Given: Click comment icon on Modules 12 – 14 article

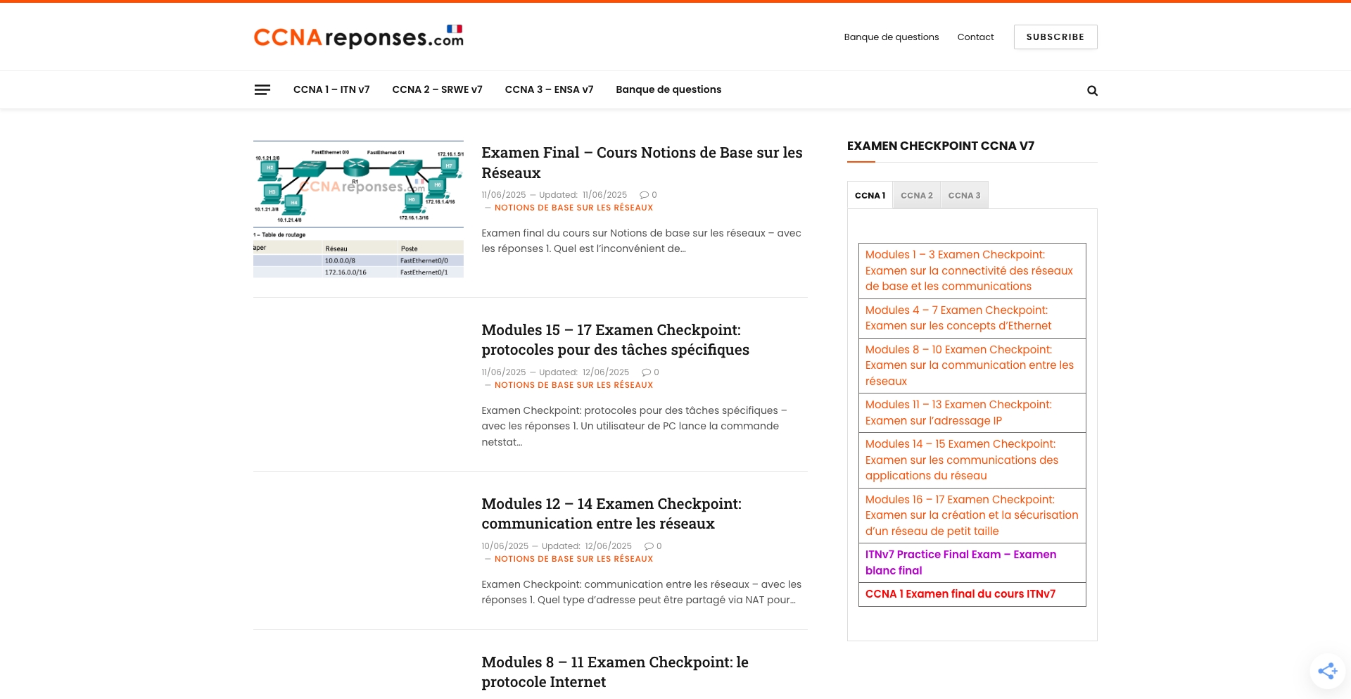Looking at the screenshot, I should [x=649, y=546].
